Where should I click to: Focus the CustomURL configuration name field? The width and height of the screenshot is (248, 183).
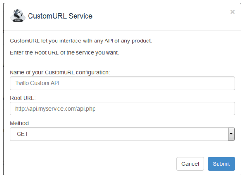[123, 83]
